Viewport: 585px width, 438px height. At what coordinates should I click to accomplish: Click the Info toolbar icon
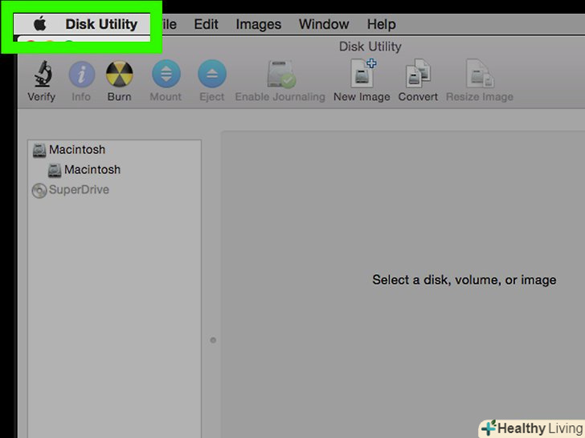pyautogui.click(x=82, y=75)
